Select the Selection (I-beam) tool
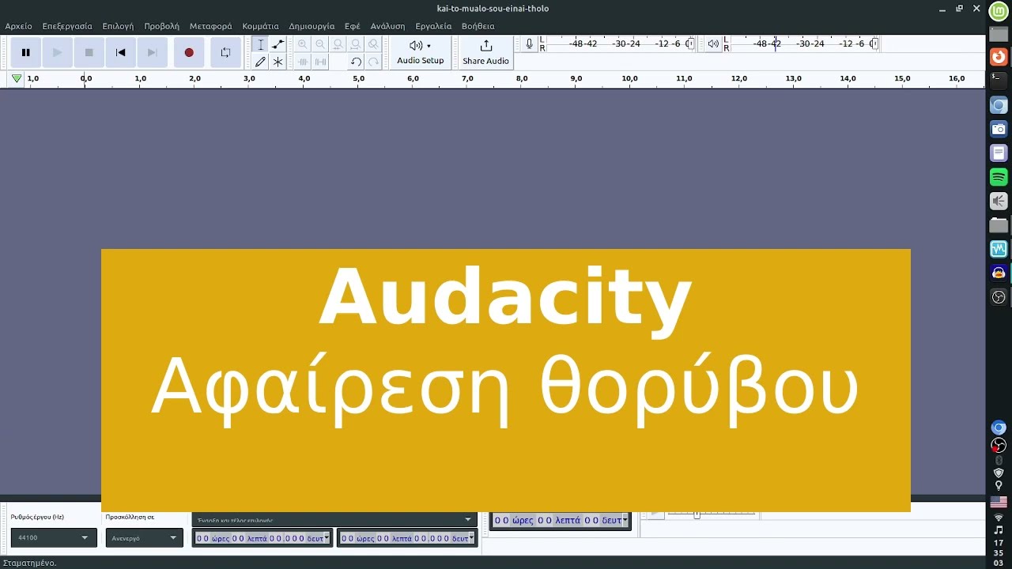 click(260, 44)
